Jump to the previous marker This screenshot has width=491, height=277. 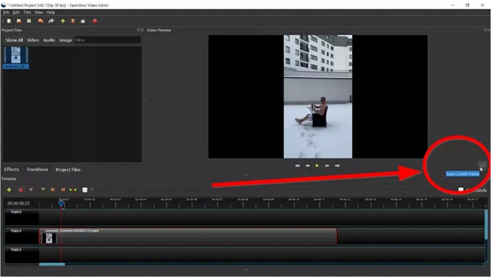point(52,190)
